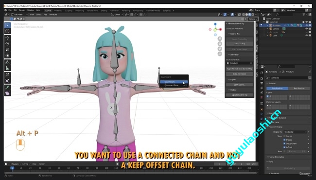The image size is (316, 180).
Task: Click the blue Z axis gizmo
Action: click(x=215, y=24)
